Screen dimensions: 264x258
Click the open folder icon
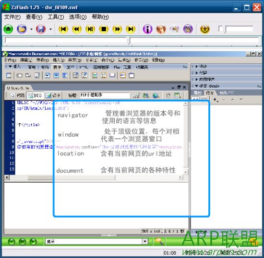[22, 29]
